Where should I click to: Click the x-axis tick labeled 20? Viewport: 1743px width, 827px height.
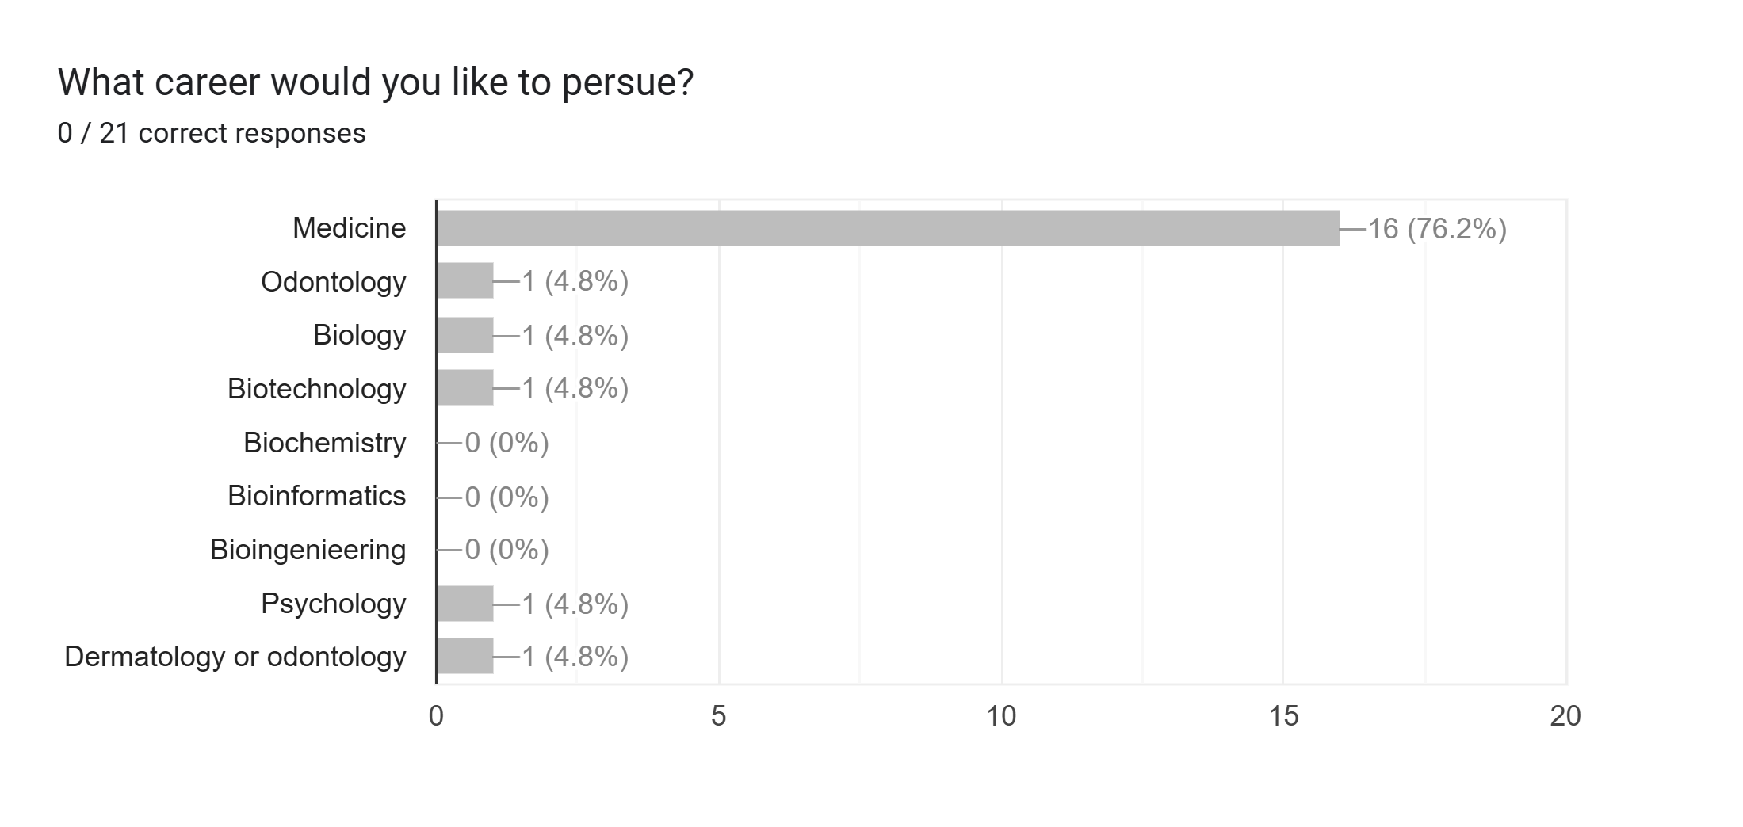pyautogui.click(x=1565, y=716)
